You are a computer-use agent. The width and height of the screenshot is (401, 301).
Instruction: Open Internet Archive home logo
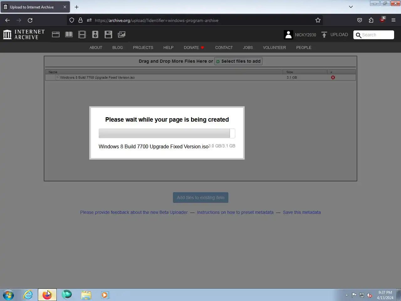(x=24, y=34)
